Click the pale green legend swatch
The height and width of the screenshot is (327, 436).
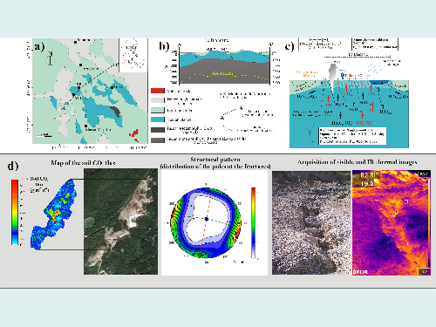[x=158, y=110]
